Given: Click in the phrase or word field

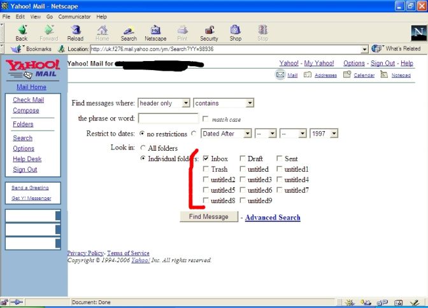Looking at the screenshot, I should click(x=168, y=118).
